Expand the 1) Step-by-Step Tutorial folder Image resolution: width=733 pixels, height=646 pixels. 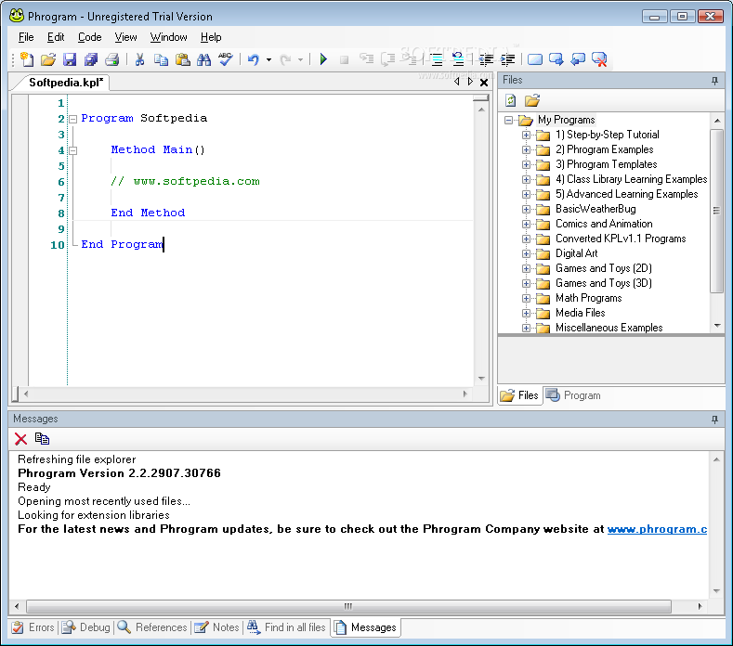point(526,135)
